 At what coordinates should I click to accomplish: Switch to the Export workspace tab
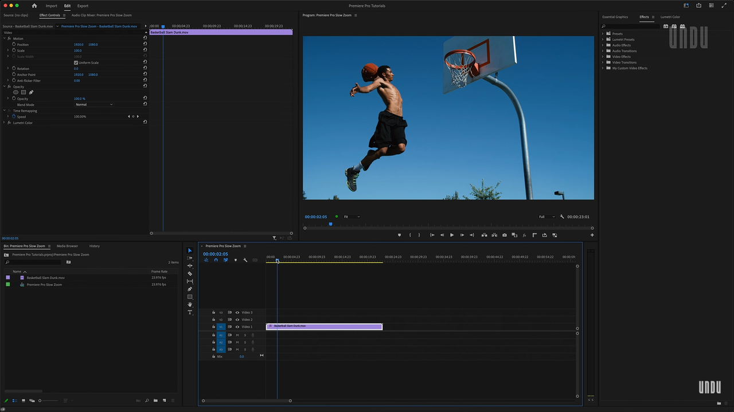83,6
